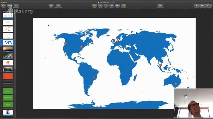Insert a table using the Table icon
Image resolution: width=213 pixels, height=119 pixels.
pyautogui.click(x=95, y=5)
